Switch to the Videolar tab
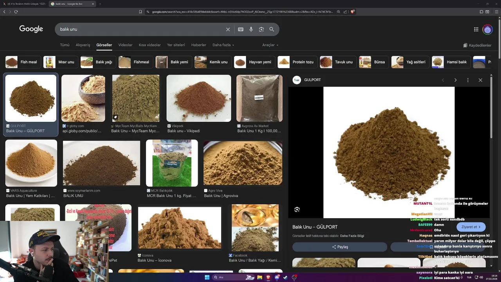This screenshot has height=282, width=501. tap(125, 45)
